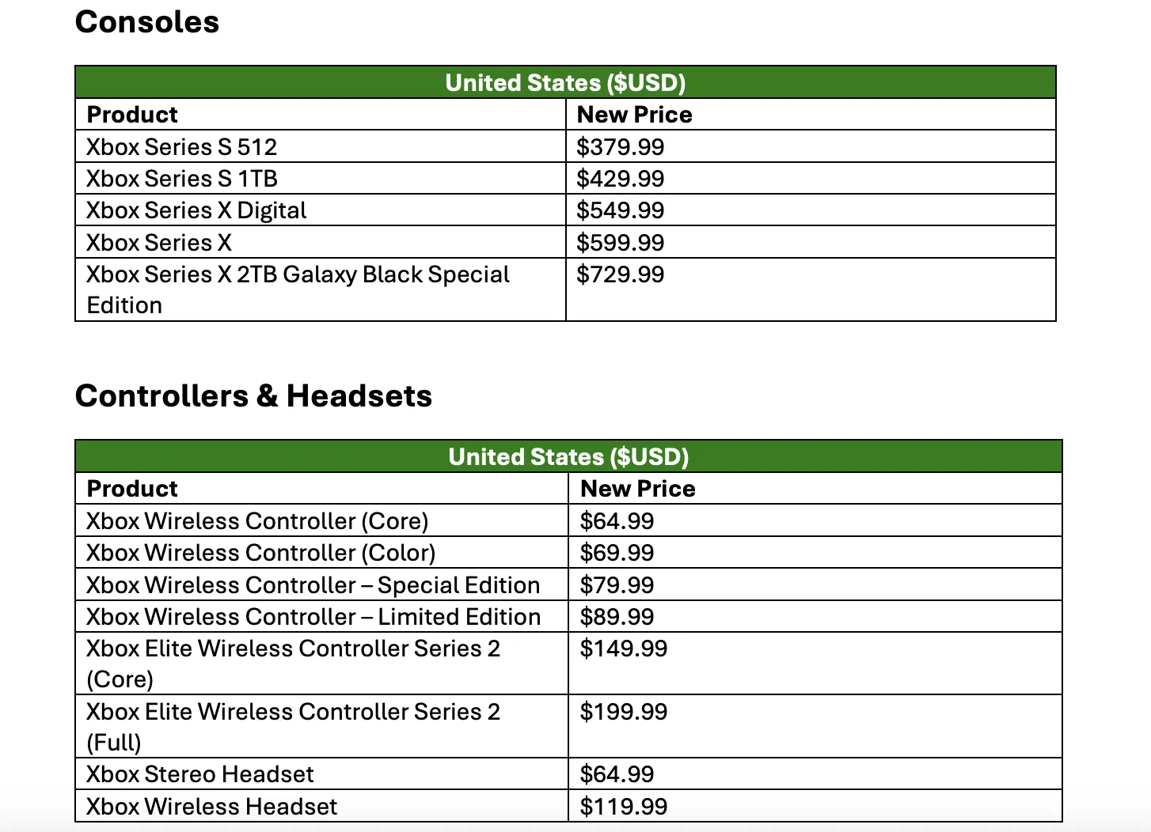Viewport: 1151px width, 832px height.
Task: Select the Galaxy Black Special Edition product cell
Action: click(321, 289)
